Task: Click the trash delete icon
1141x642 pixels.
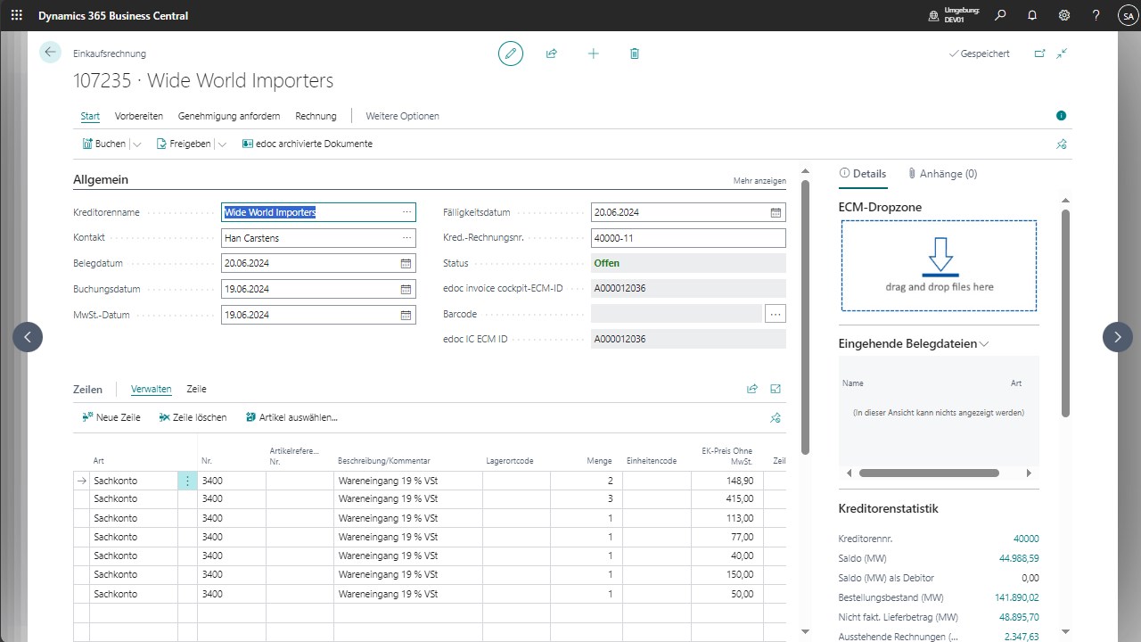Action: [635, 53]
